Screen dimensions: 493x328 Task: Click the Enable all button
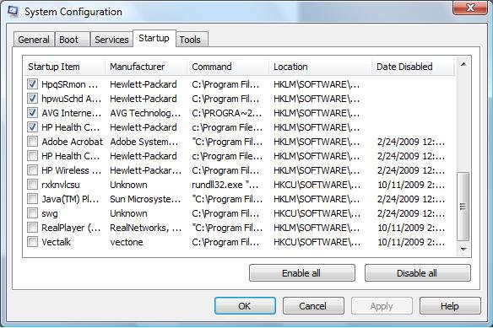click(x=302, y=273)
